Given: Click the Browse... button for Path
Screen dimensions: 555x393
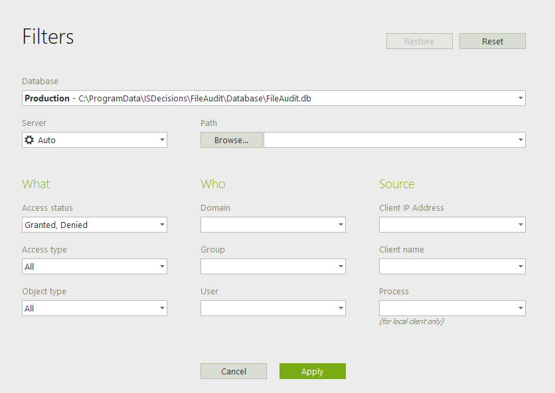Looking at the screenshot, I should pos(231,140).
